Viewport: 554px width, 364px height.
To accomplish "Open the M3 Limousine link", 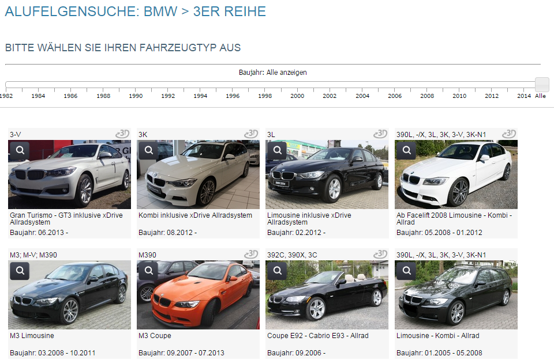I will (x=32, y=336).
